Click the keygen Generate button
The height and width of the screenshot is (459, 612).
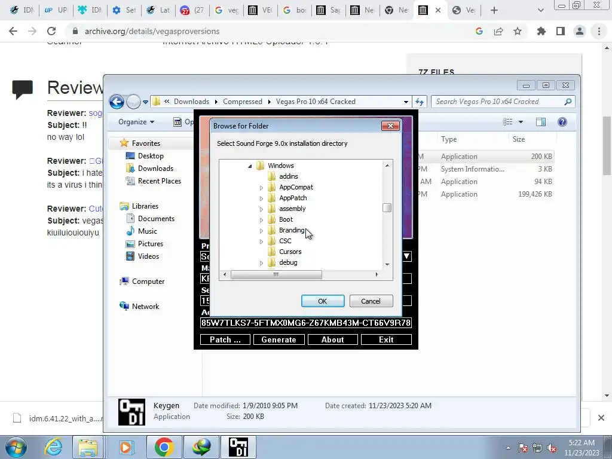pyautogui.click(x=279, y=339)
